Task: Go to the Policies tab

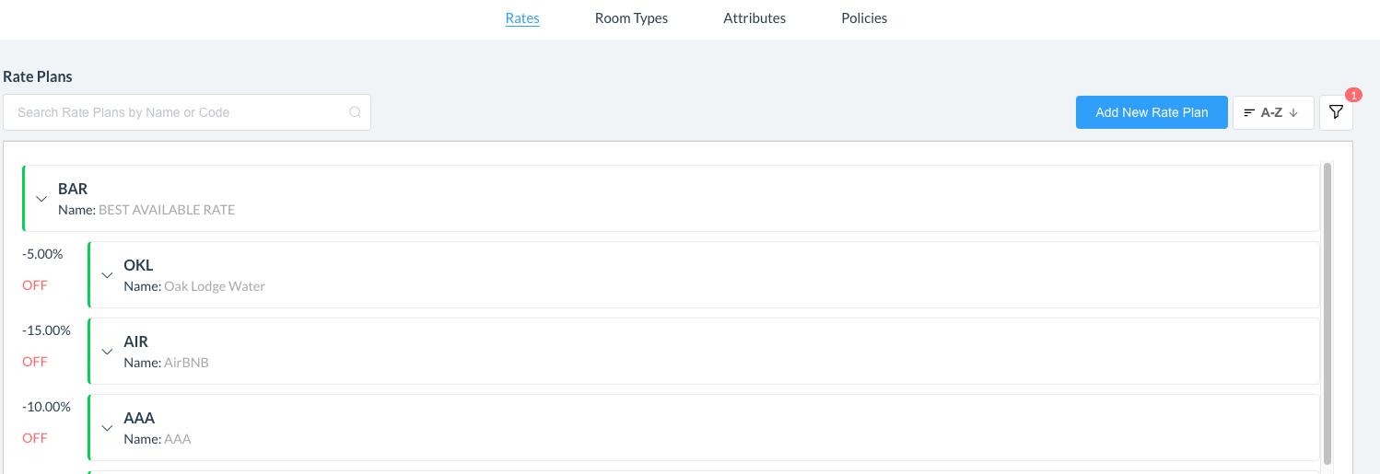Action: (864, 18)
